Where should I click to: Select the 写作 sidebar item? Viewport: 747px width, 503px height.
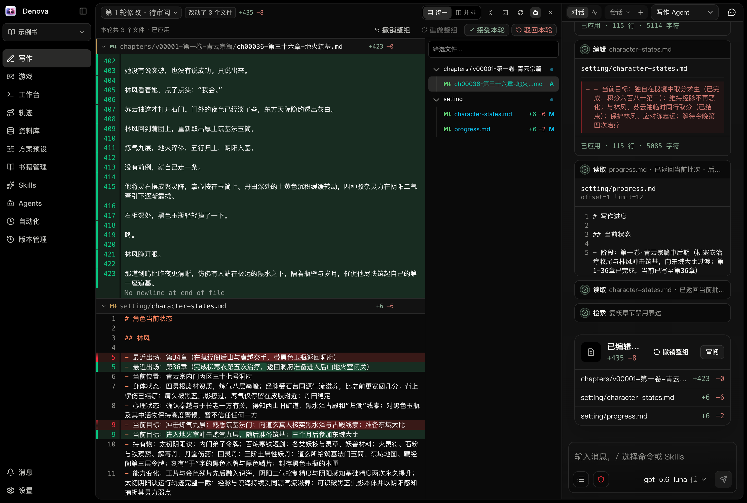47,58
